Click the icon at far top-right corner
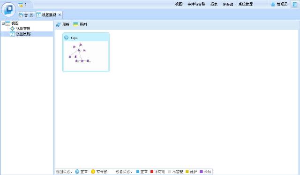Image resolution: width=300 pixels, height=175 pixels. pyautogui.click(x=295, y=4)
